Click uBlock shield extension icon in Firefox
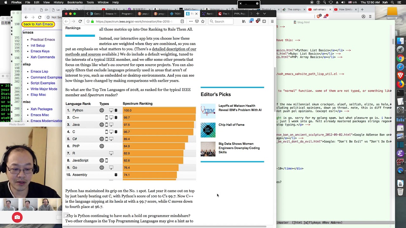Image resolution: width=406 pixels, height=228 pixels. pos(257,21)
